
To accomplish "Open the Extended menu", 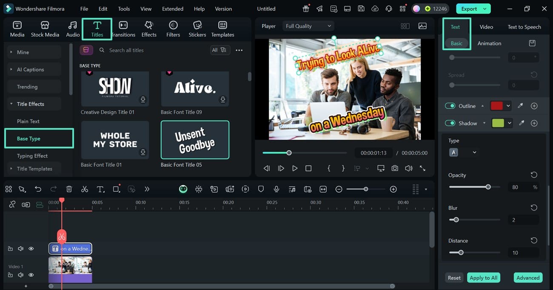I will [x=173, y=9].
